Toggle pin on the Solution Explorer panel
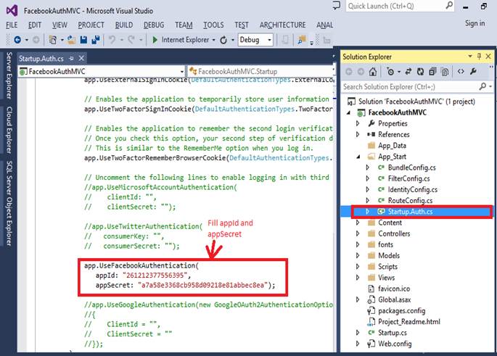Image resolution: width=497 pixels, height=356 pixels. [479, 57]
